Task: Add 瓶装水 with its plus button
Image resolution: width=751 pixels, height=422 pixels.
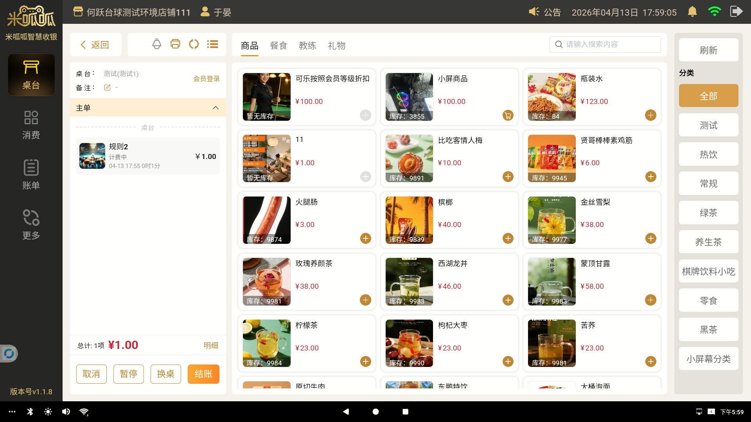Action: [x=650, y=115]
